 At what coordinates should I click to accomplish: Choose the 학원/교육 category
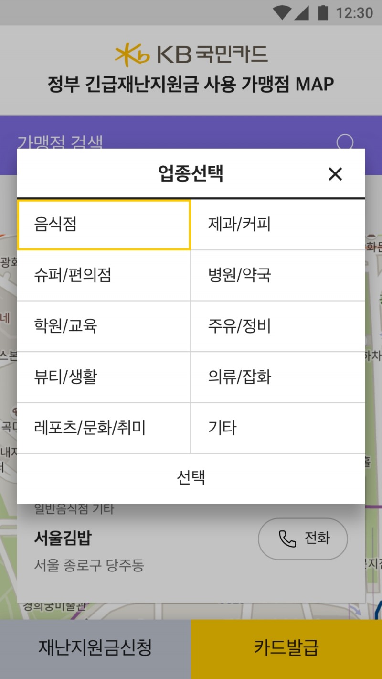103,326
